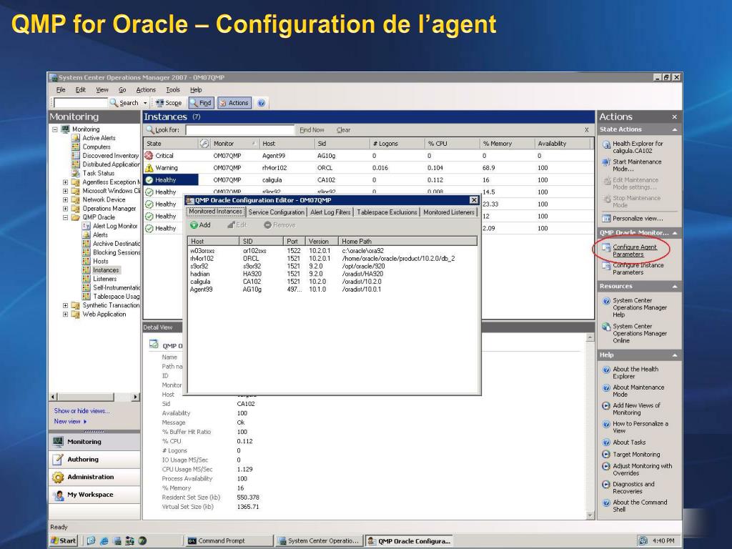Toggle the Actions toolbar button
Viewport: 732px width, 549px height.
(234, 103)
